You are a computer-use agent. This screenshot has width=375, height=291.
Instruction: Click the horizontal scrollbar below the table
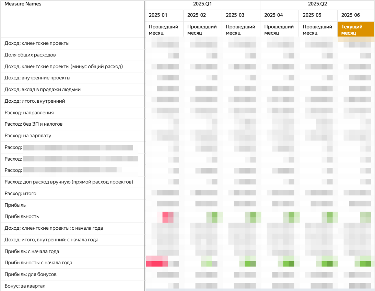(259, 290)
